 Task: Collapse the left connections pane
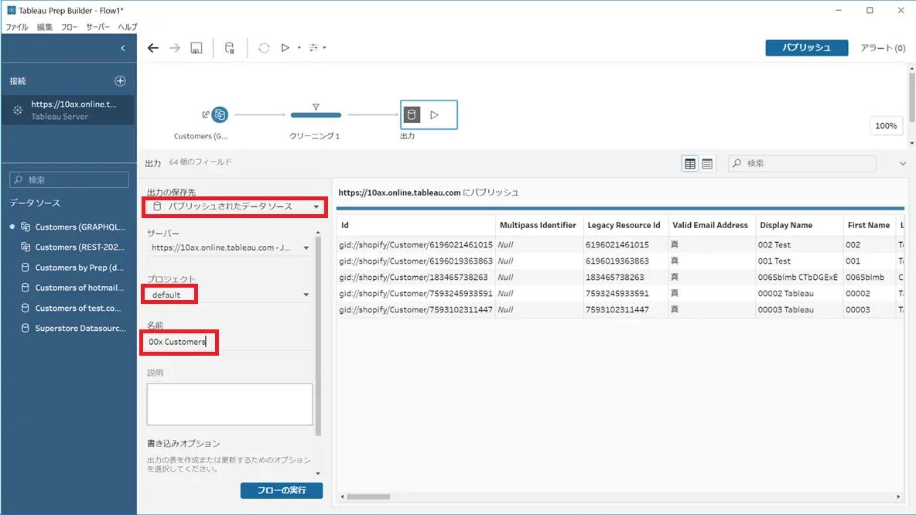123,48
